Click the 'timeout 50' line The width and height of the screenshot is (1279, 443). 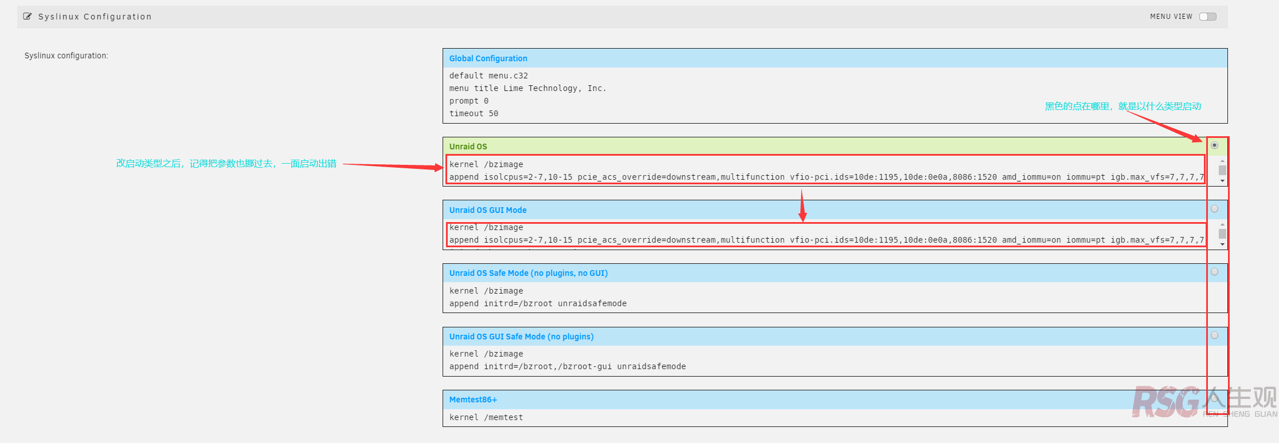pos(474,113)
